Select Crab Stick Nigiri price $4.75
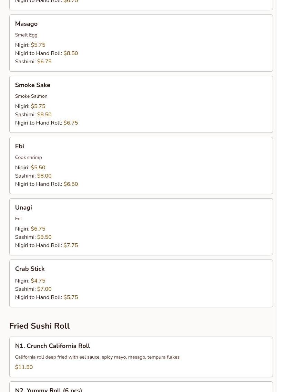 coord(38,281)
